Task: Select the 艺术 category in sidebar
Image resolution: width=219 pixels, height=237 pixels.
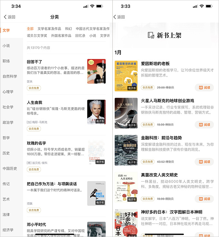Action: (x=6, y=199)
